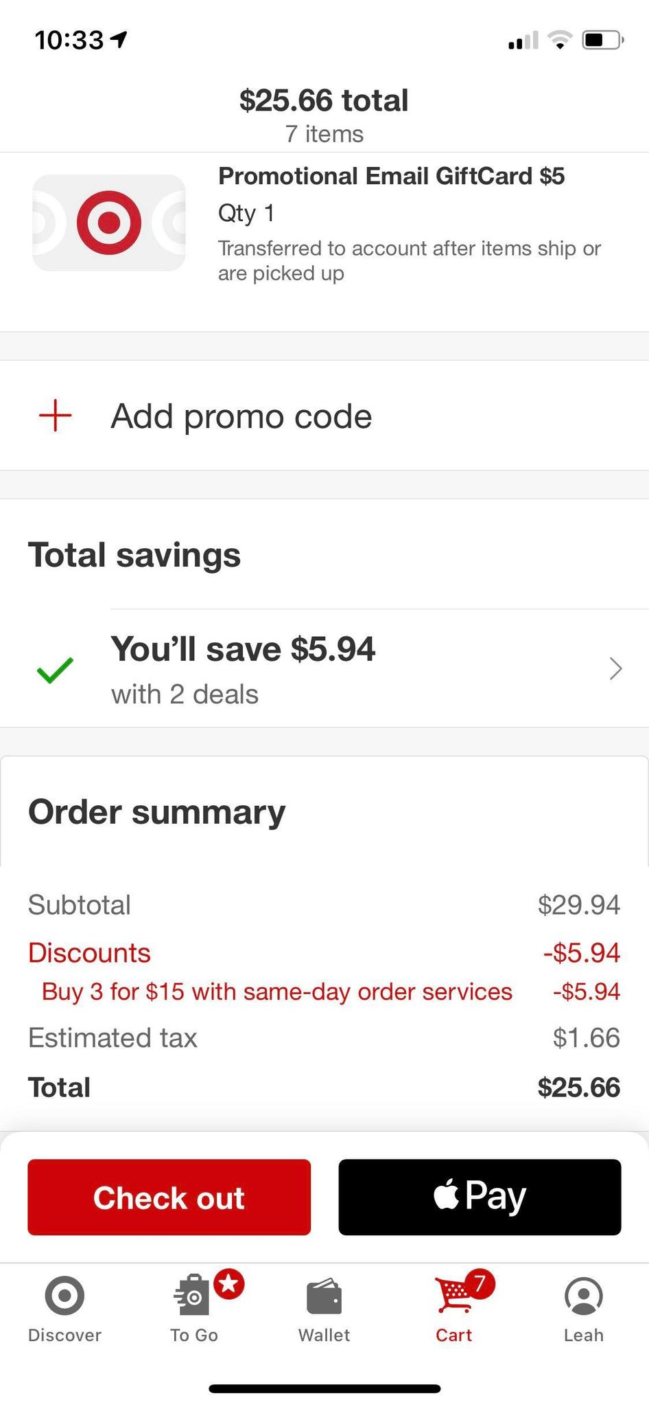Tap the Target gift card thumbnail

(x=109, y=223)
